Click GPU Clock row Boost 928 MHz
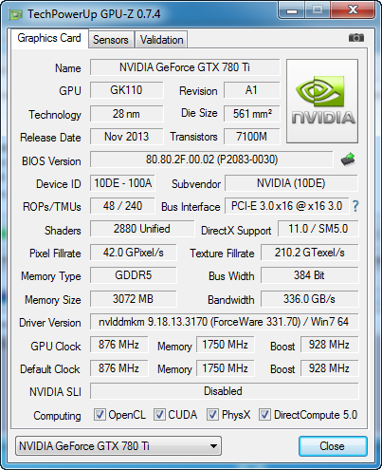 coord(329,345)
